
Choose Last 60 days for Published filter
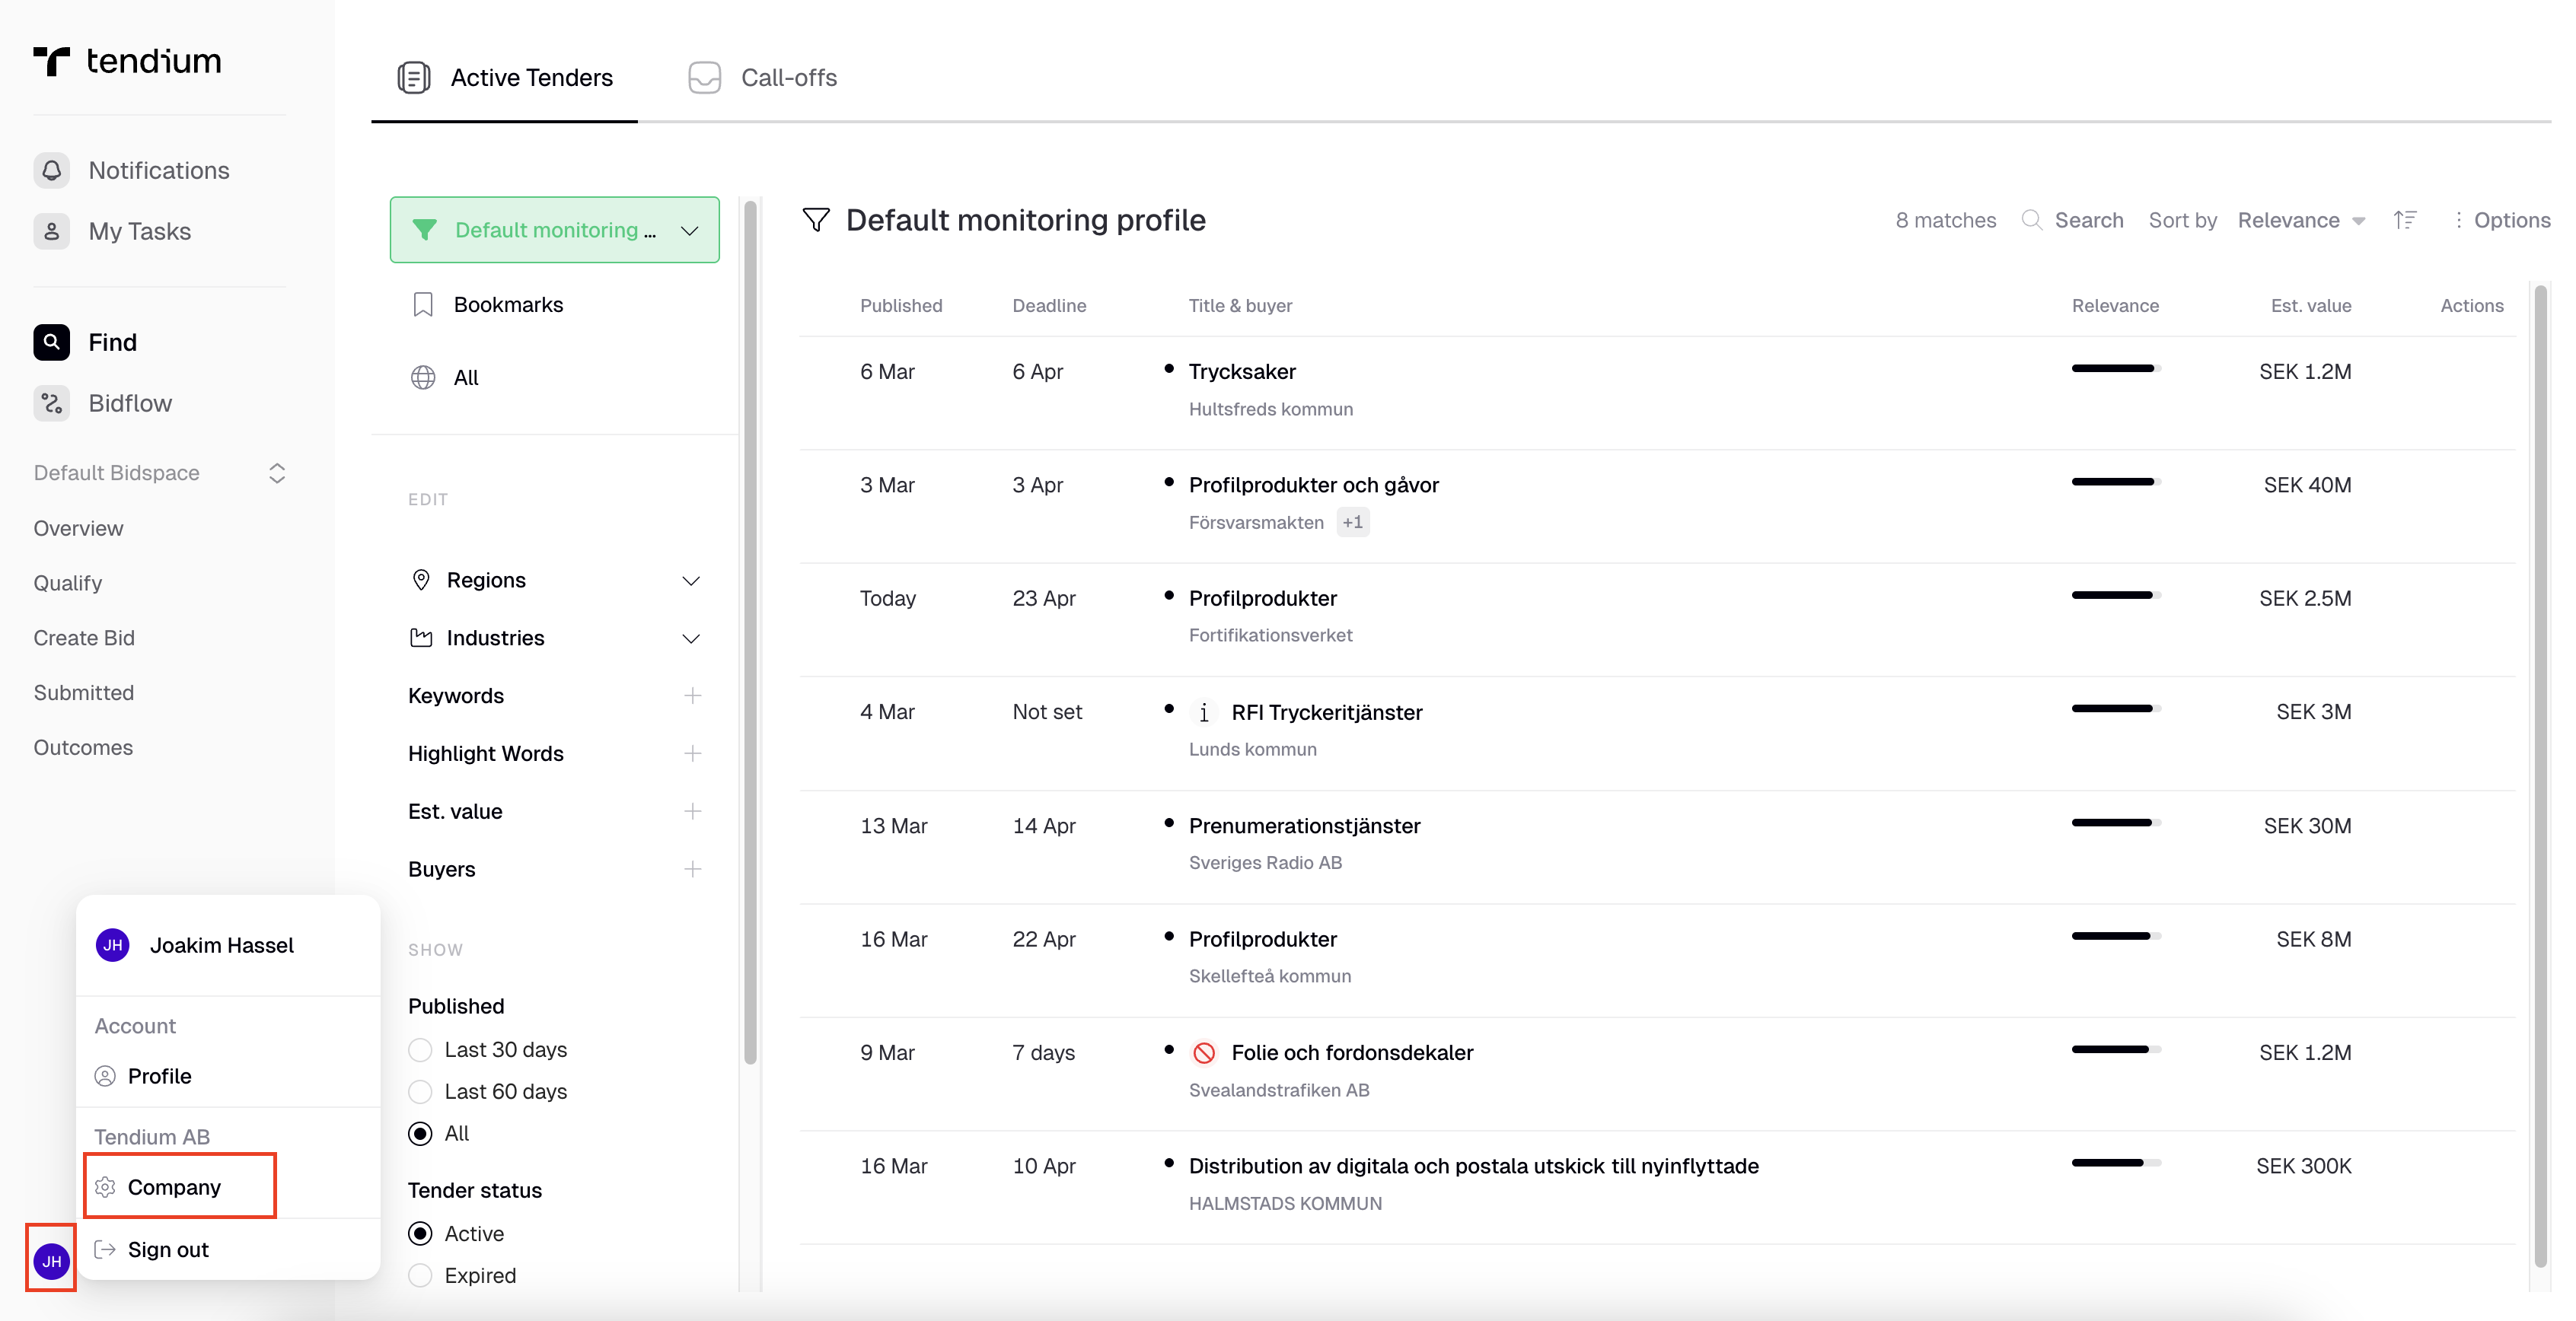point(420,1091)
